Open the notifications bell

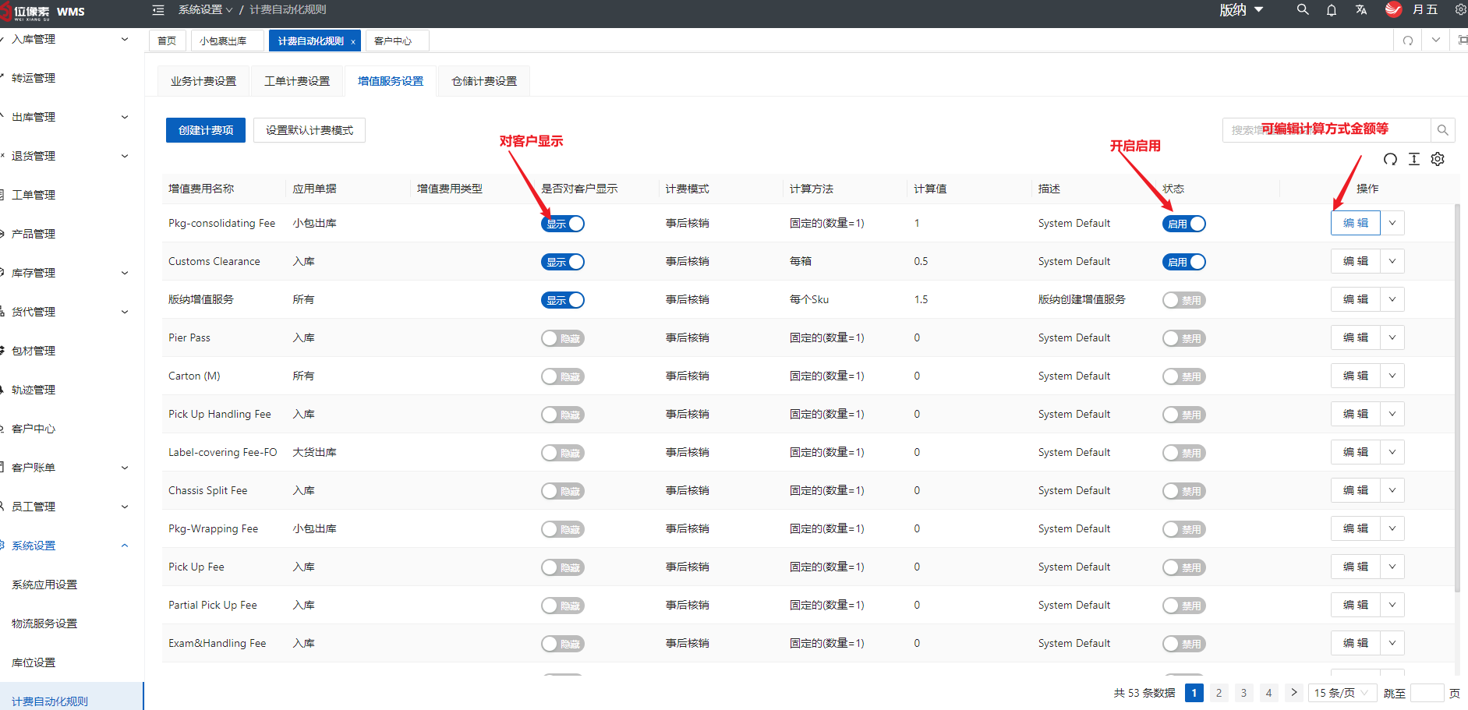pos(1332,10)
